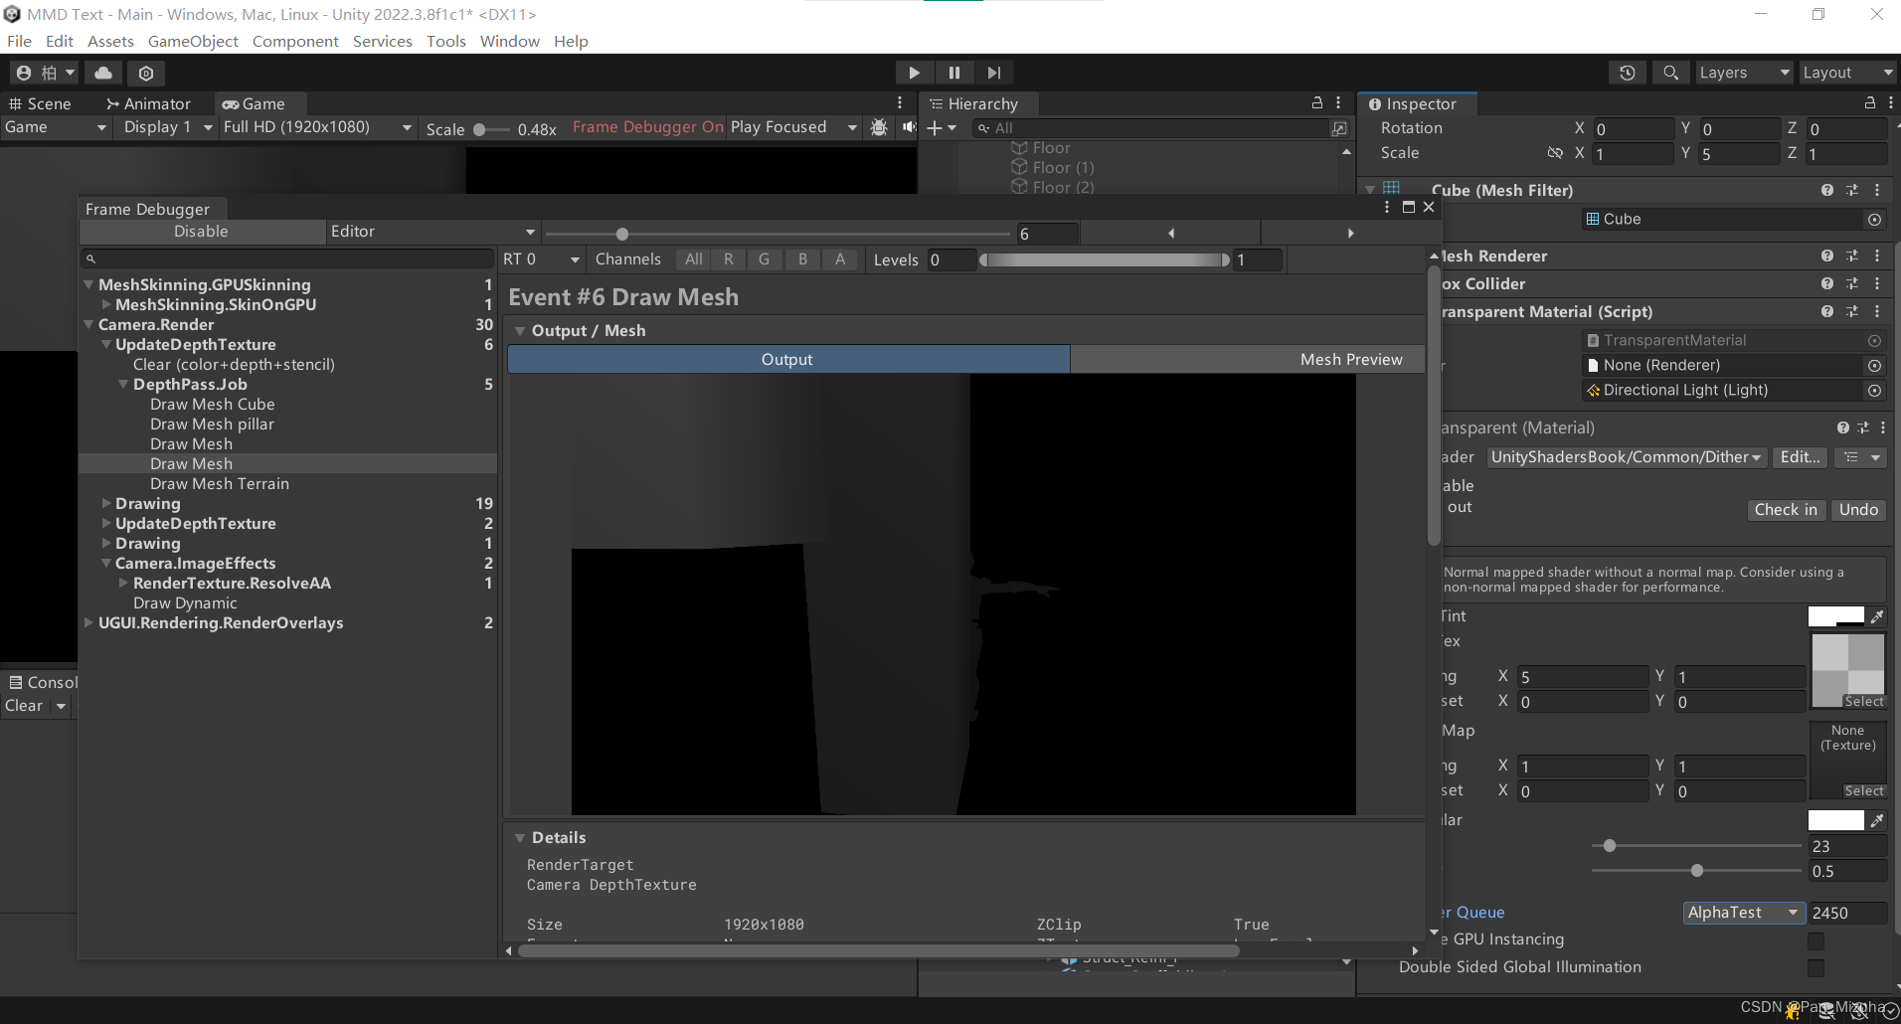Click the Disable button in Frame Debugger
This screenshot has height=1024, width=1901.
tap(201, 231)
